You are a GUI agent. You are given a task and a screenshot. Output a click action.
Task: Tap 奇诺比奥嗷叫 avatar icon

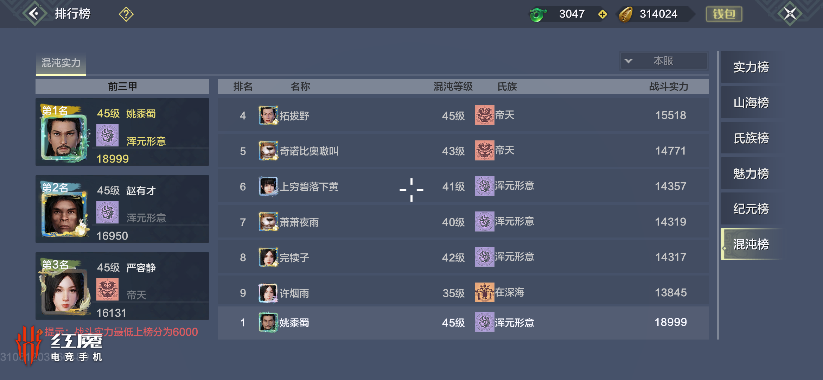(268, 151)
